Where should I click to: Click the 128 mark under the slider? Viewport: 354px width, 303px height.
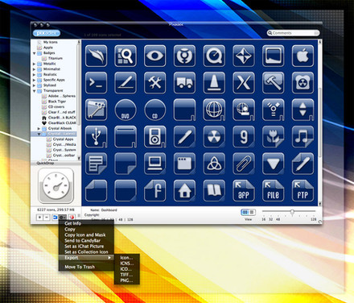pos(313,219)
